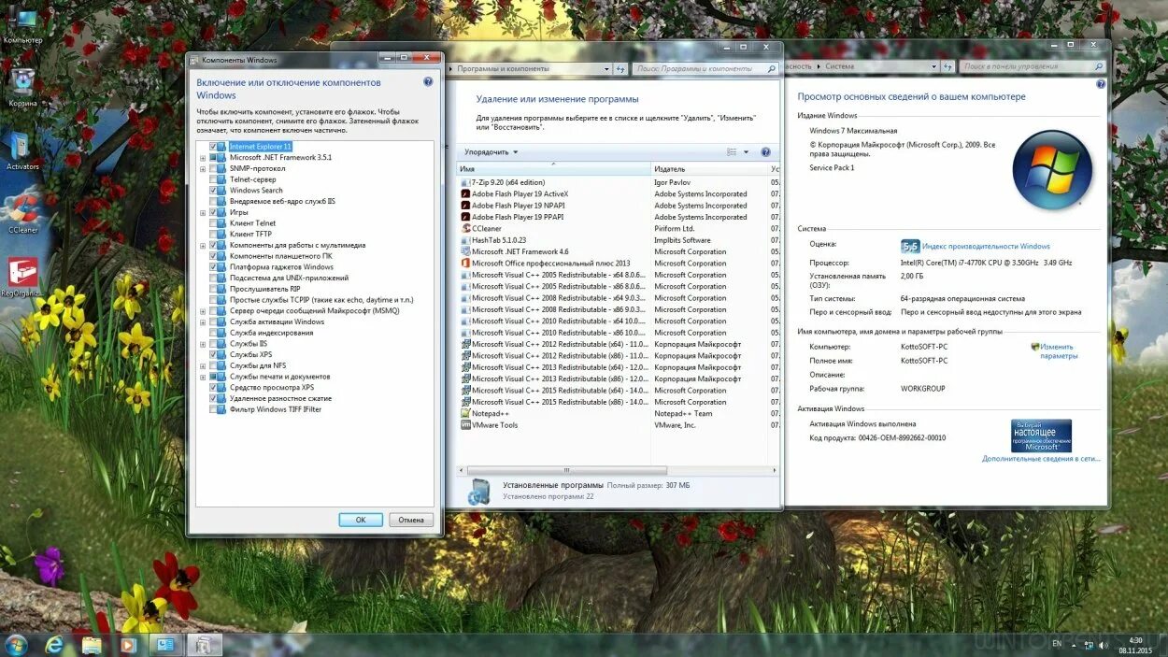The image size is (1168, 657).
Task: Click OK in Компоненты Windows dialog
Action: 361,520
